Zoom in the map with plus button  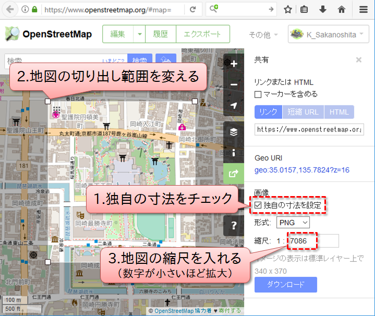click(x=234, y=64)
